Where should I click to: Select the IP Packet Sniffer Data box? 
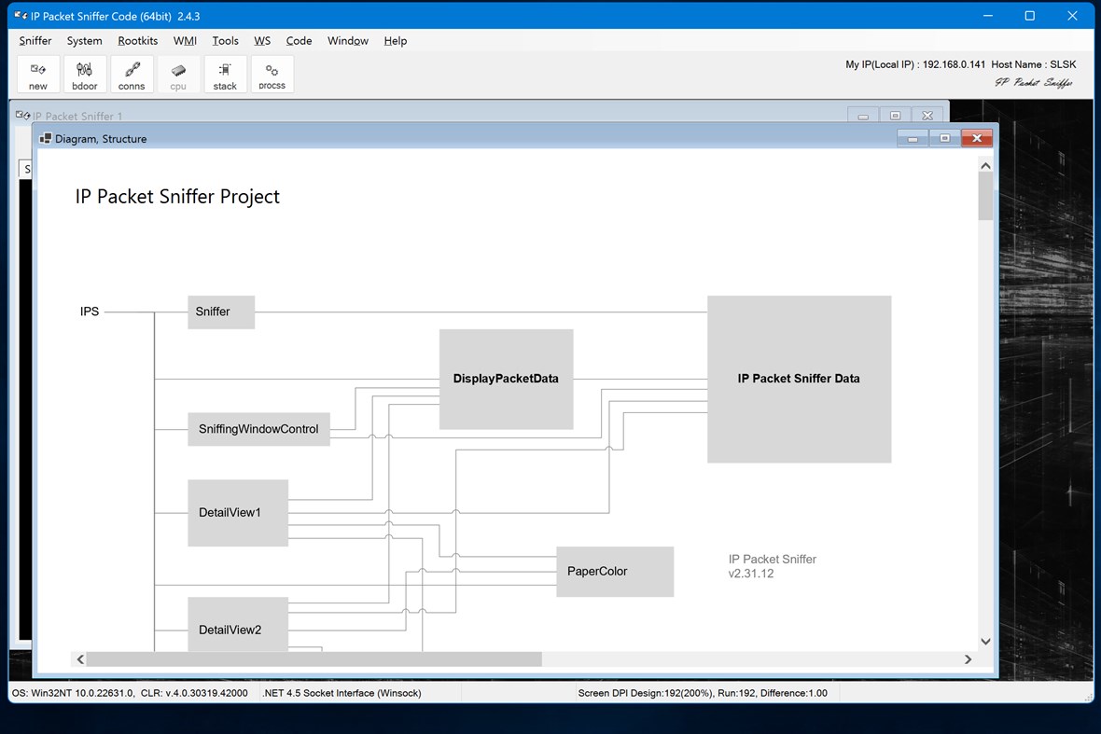(799, 379)
